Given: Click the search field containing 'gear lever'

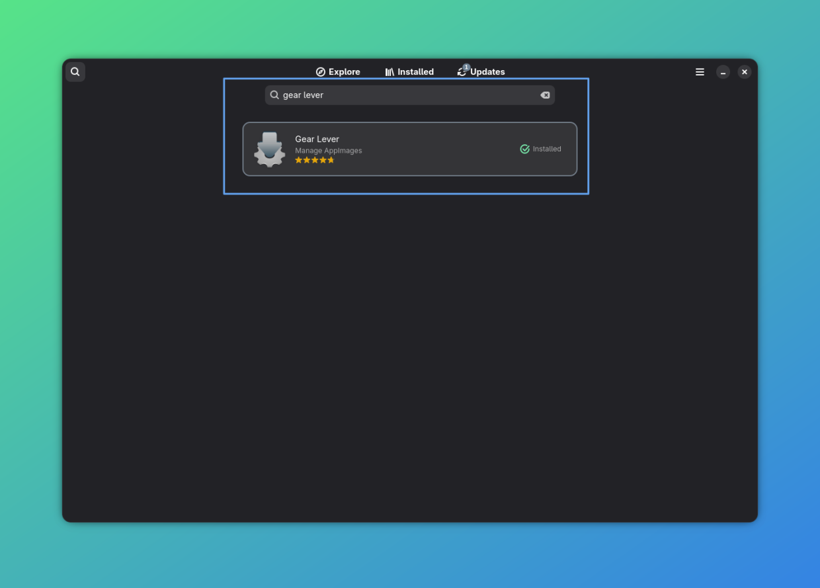Looking at the screenshot, I should [410, 95].
